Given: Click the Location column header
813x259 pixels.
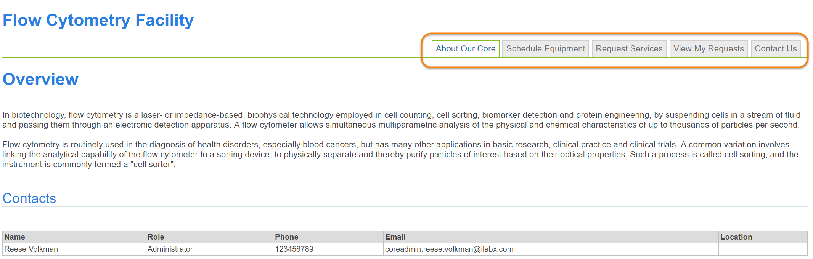Looking at the screenshot, I should (x=736, y=237).
